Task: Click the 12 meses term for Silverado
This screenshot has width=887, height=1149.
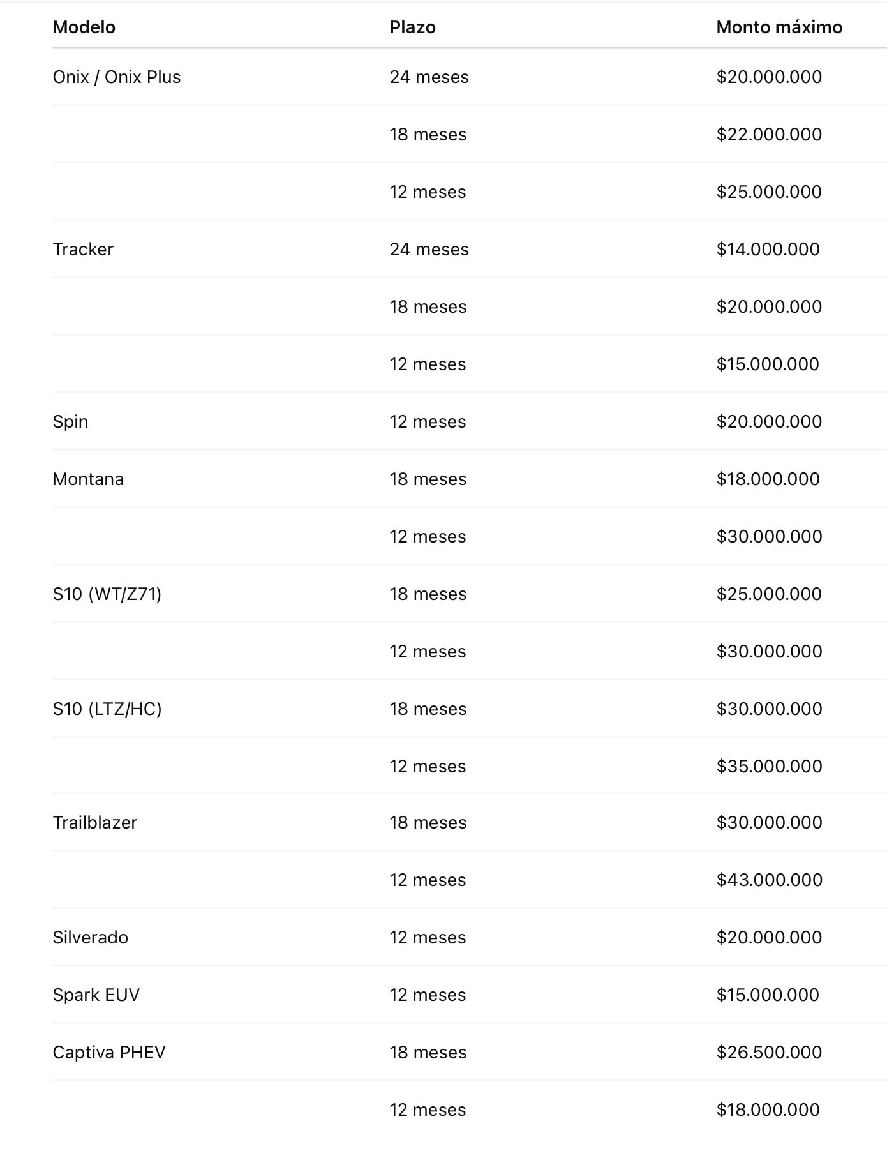Action: 428,938
